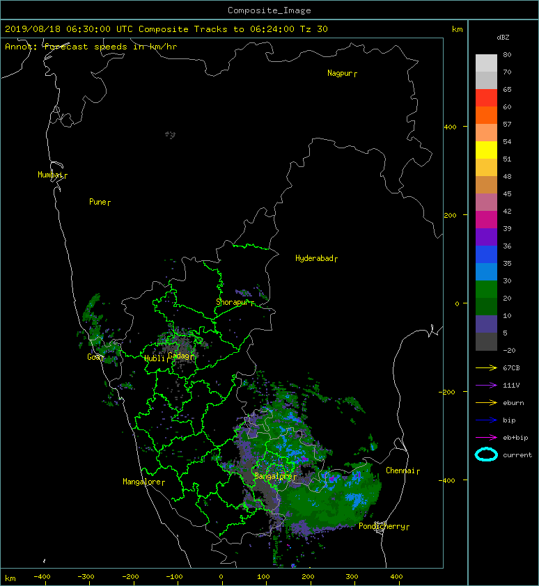This screenshot has width=539, height=586.
Task: Click the -100 tick on the horizontal axis
Action: tap(174, 577)
